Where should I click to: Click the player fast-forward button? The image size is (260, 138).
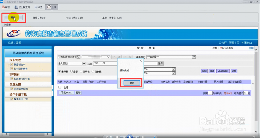pyautogui.click(x=136, y=137)
